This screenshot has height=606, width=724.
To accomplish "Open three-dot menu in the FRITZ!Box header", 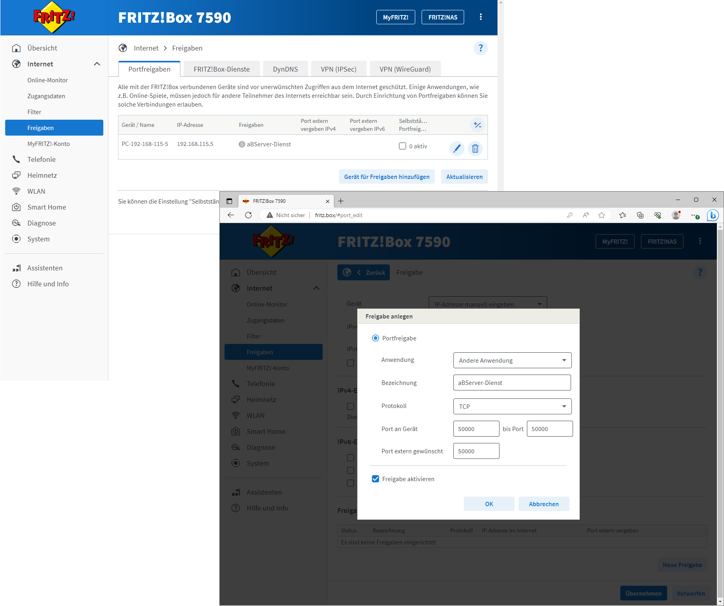I will coord(481,17).
